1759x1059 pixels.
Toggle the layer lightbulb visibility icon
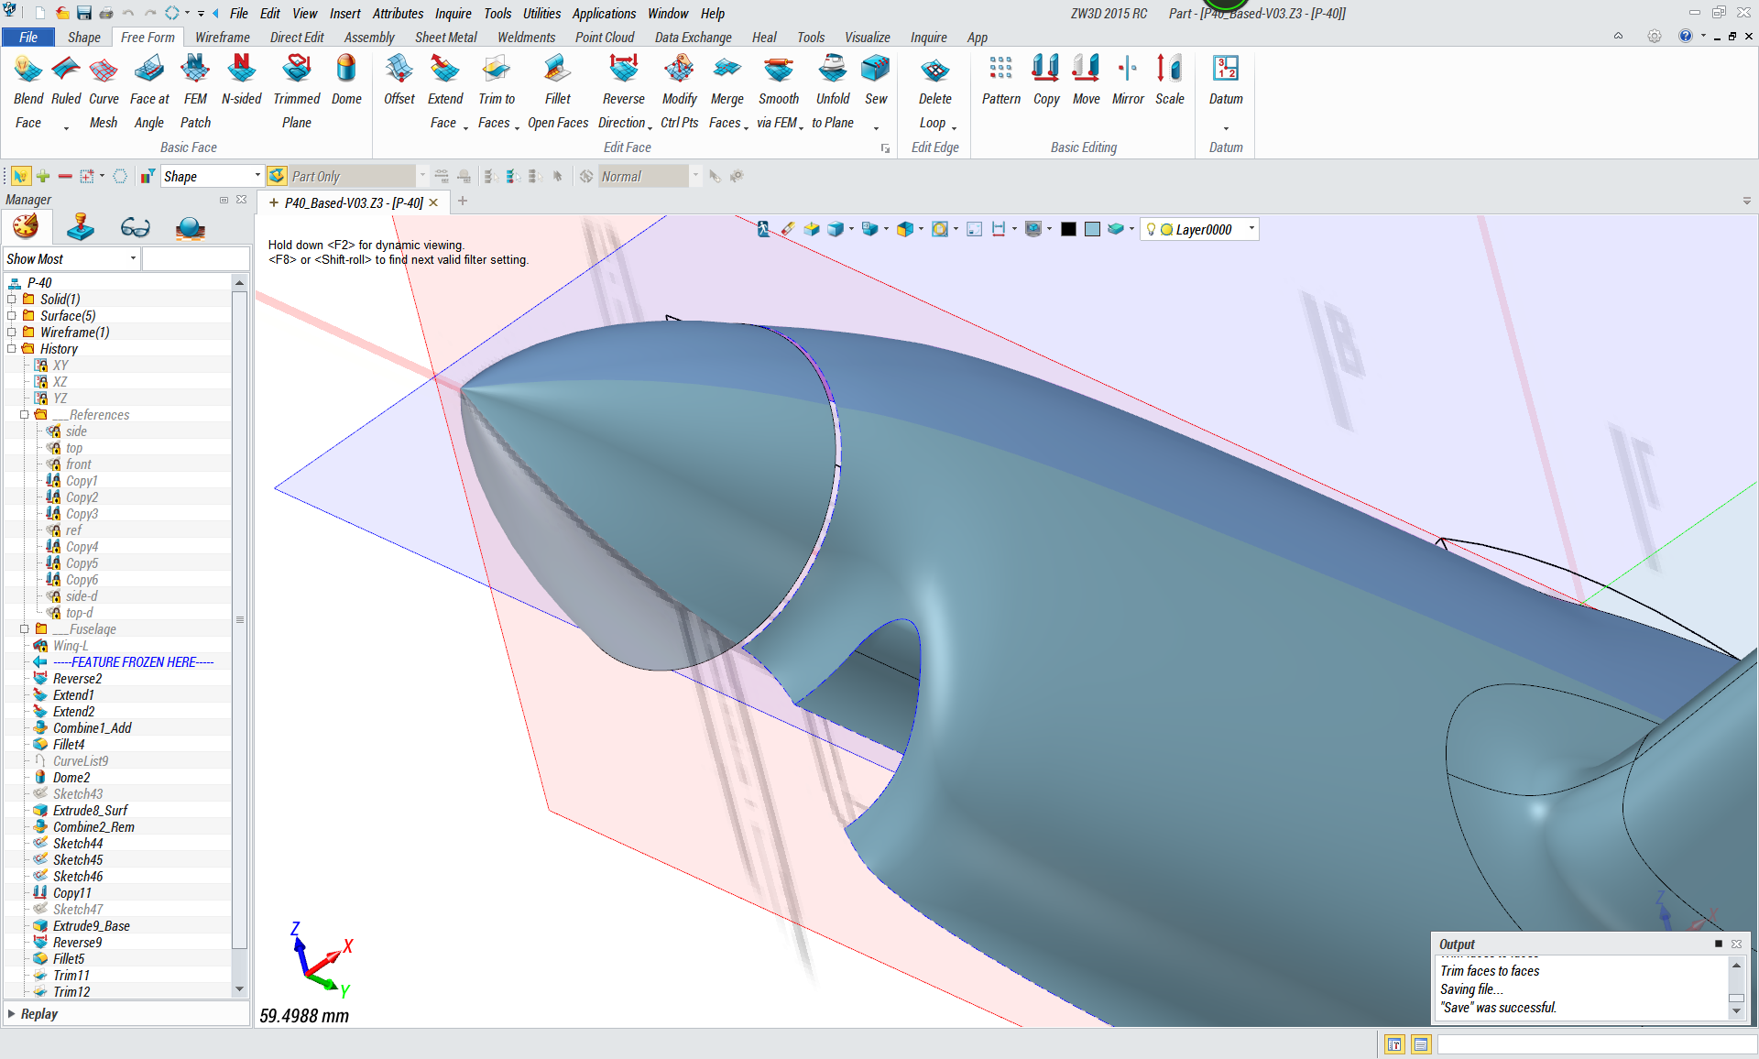pyautogui.click(x=1151, y=230)
